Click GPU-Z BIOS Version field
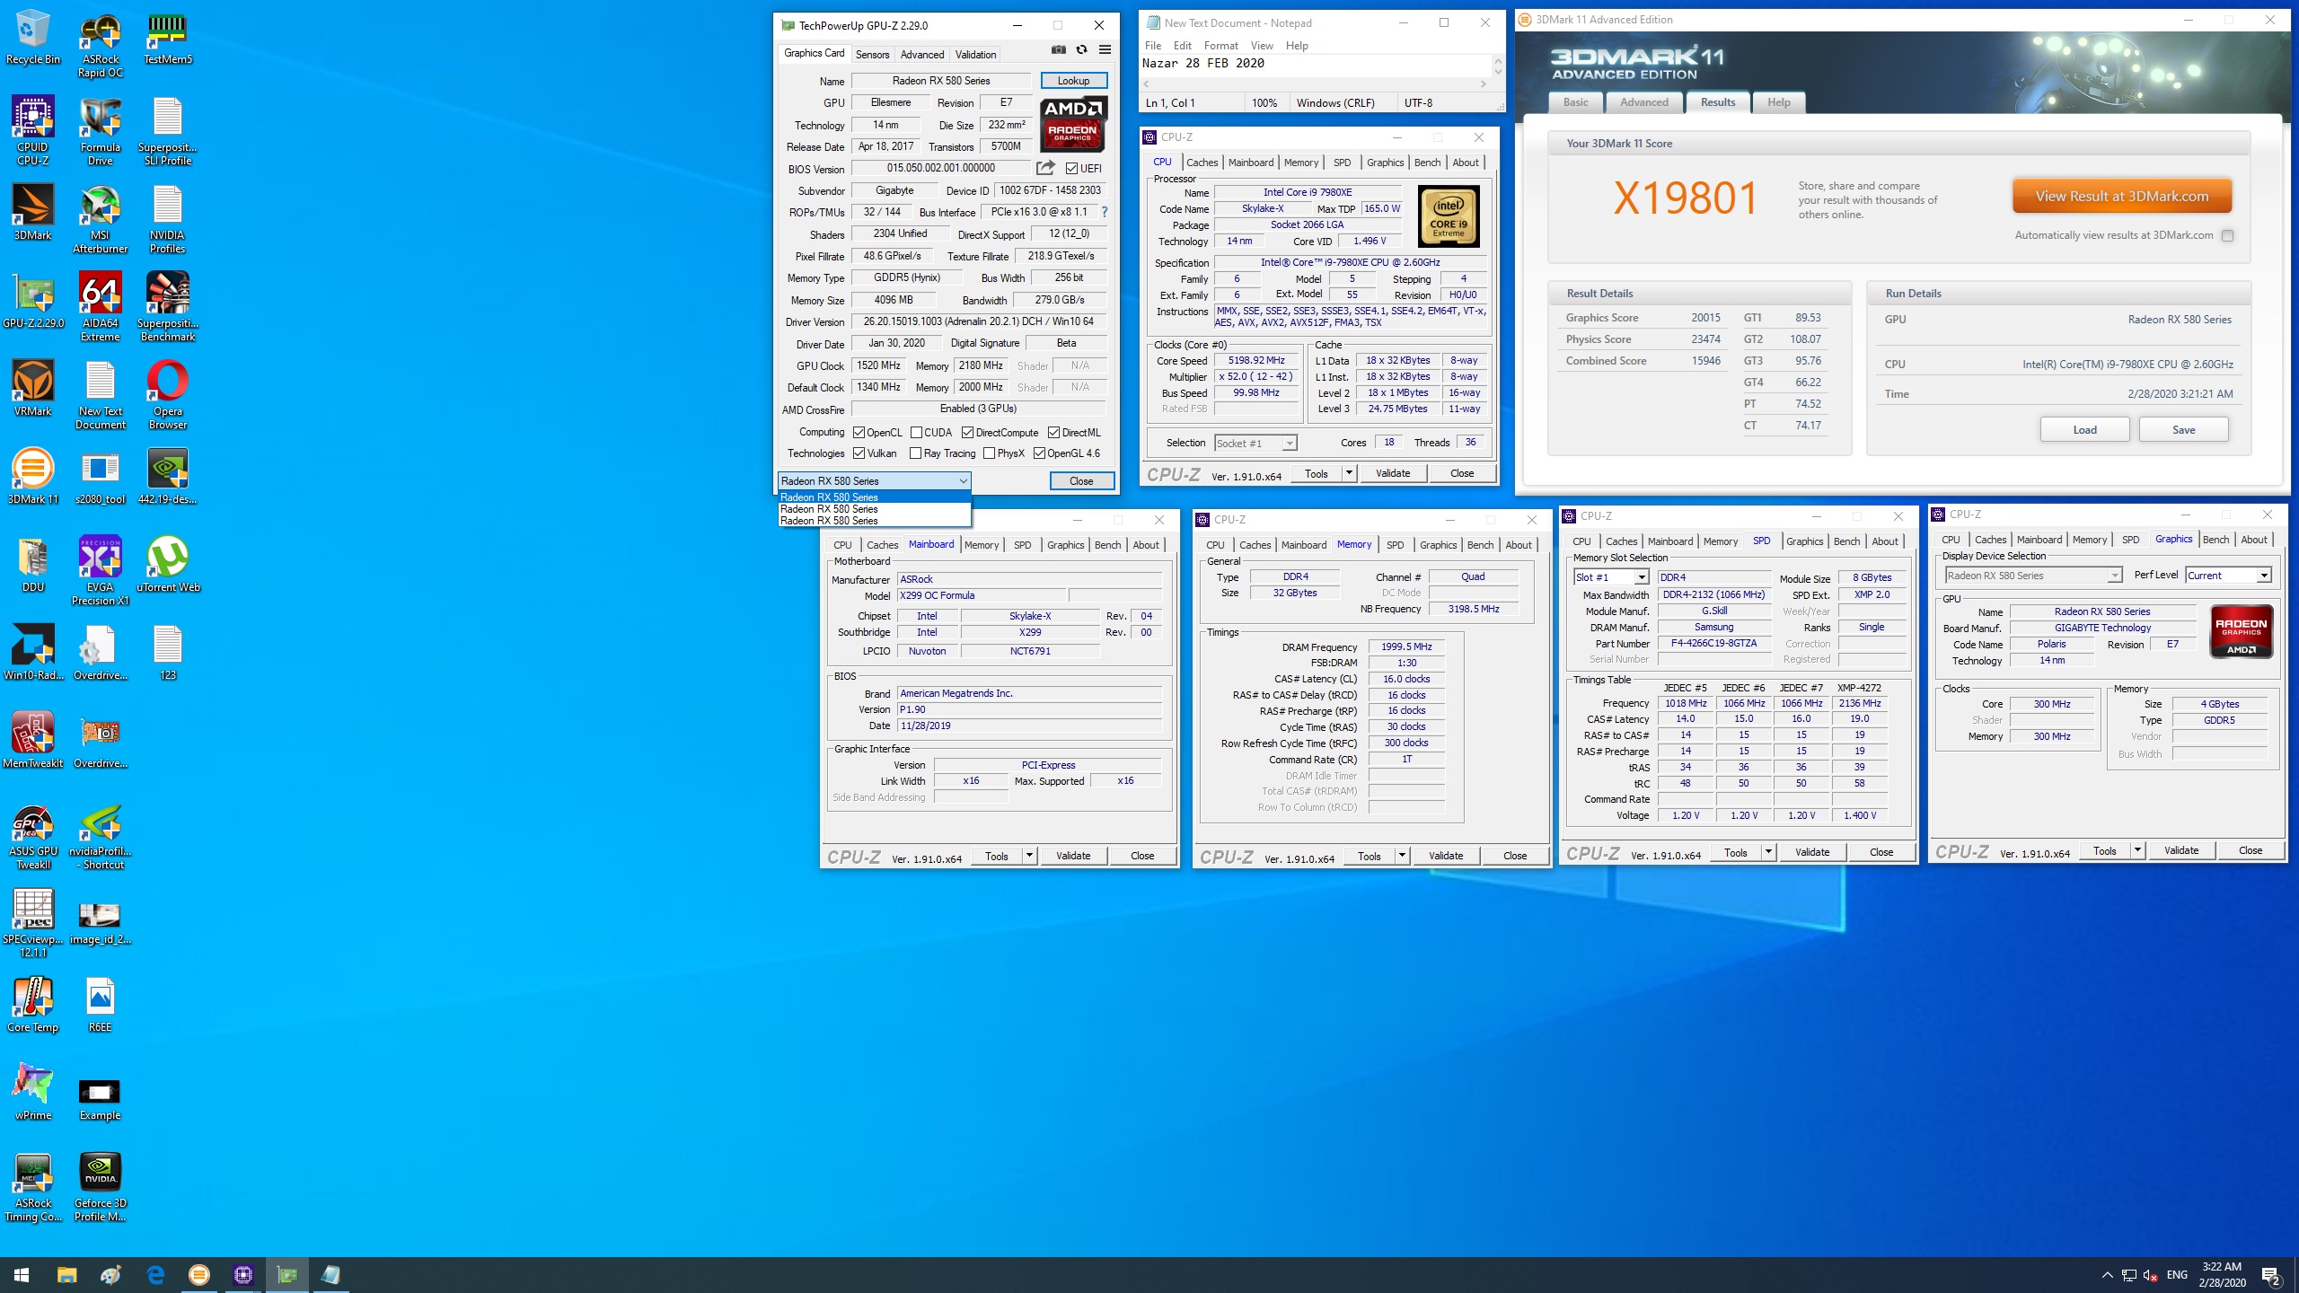The image size is (2299, 1293). coord(941,168)
